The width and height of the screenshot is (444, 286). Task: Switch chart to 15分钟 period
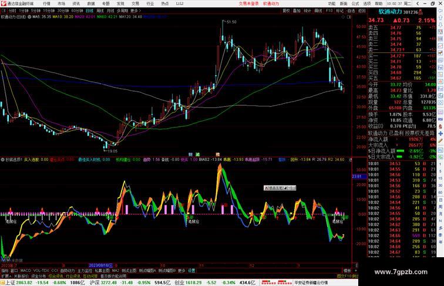pos(49,11)
